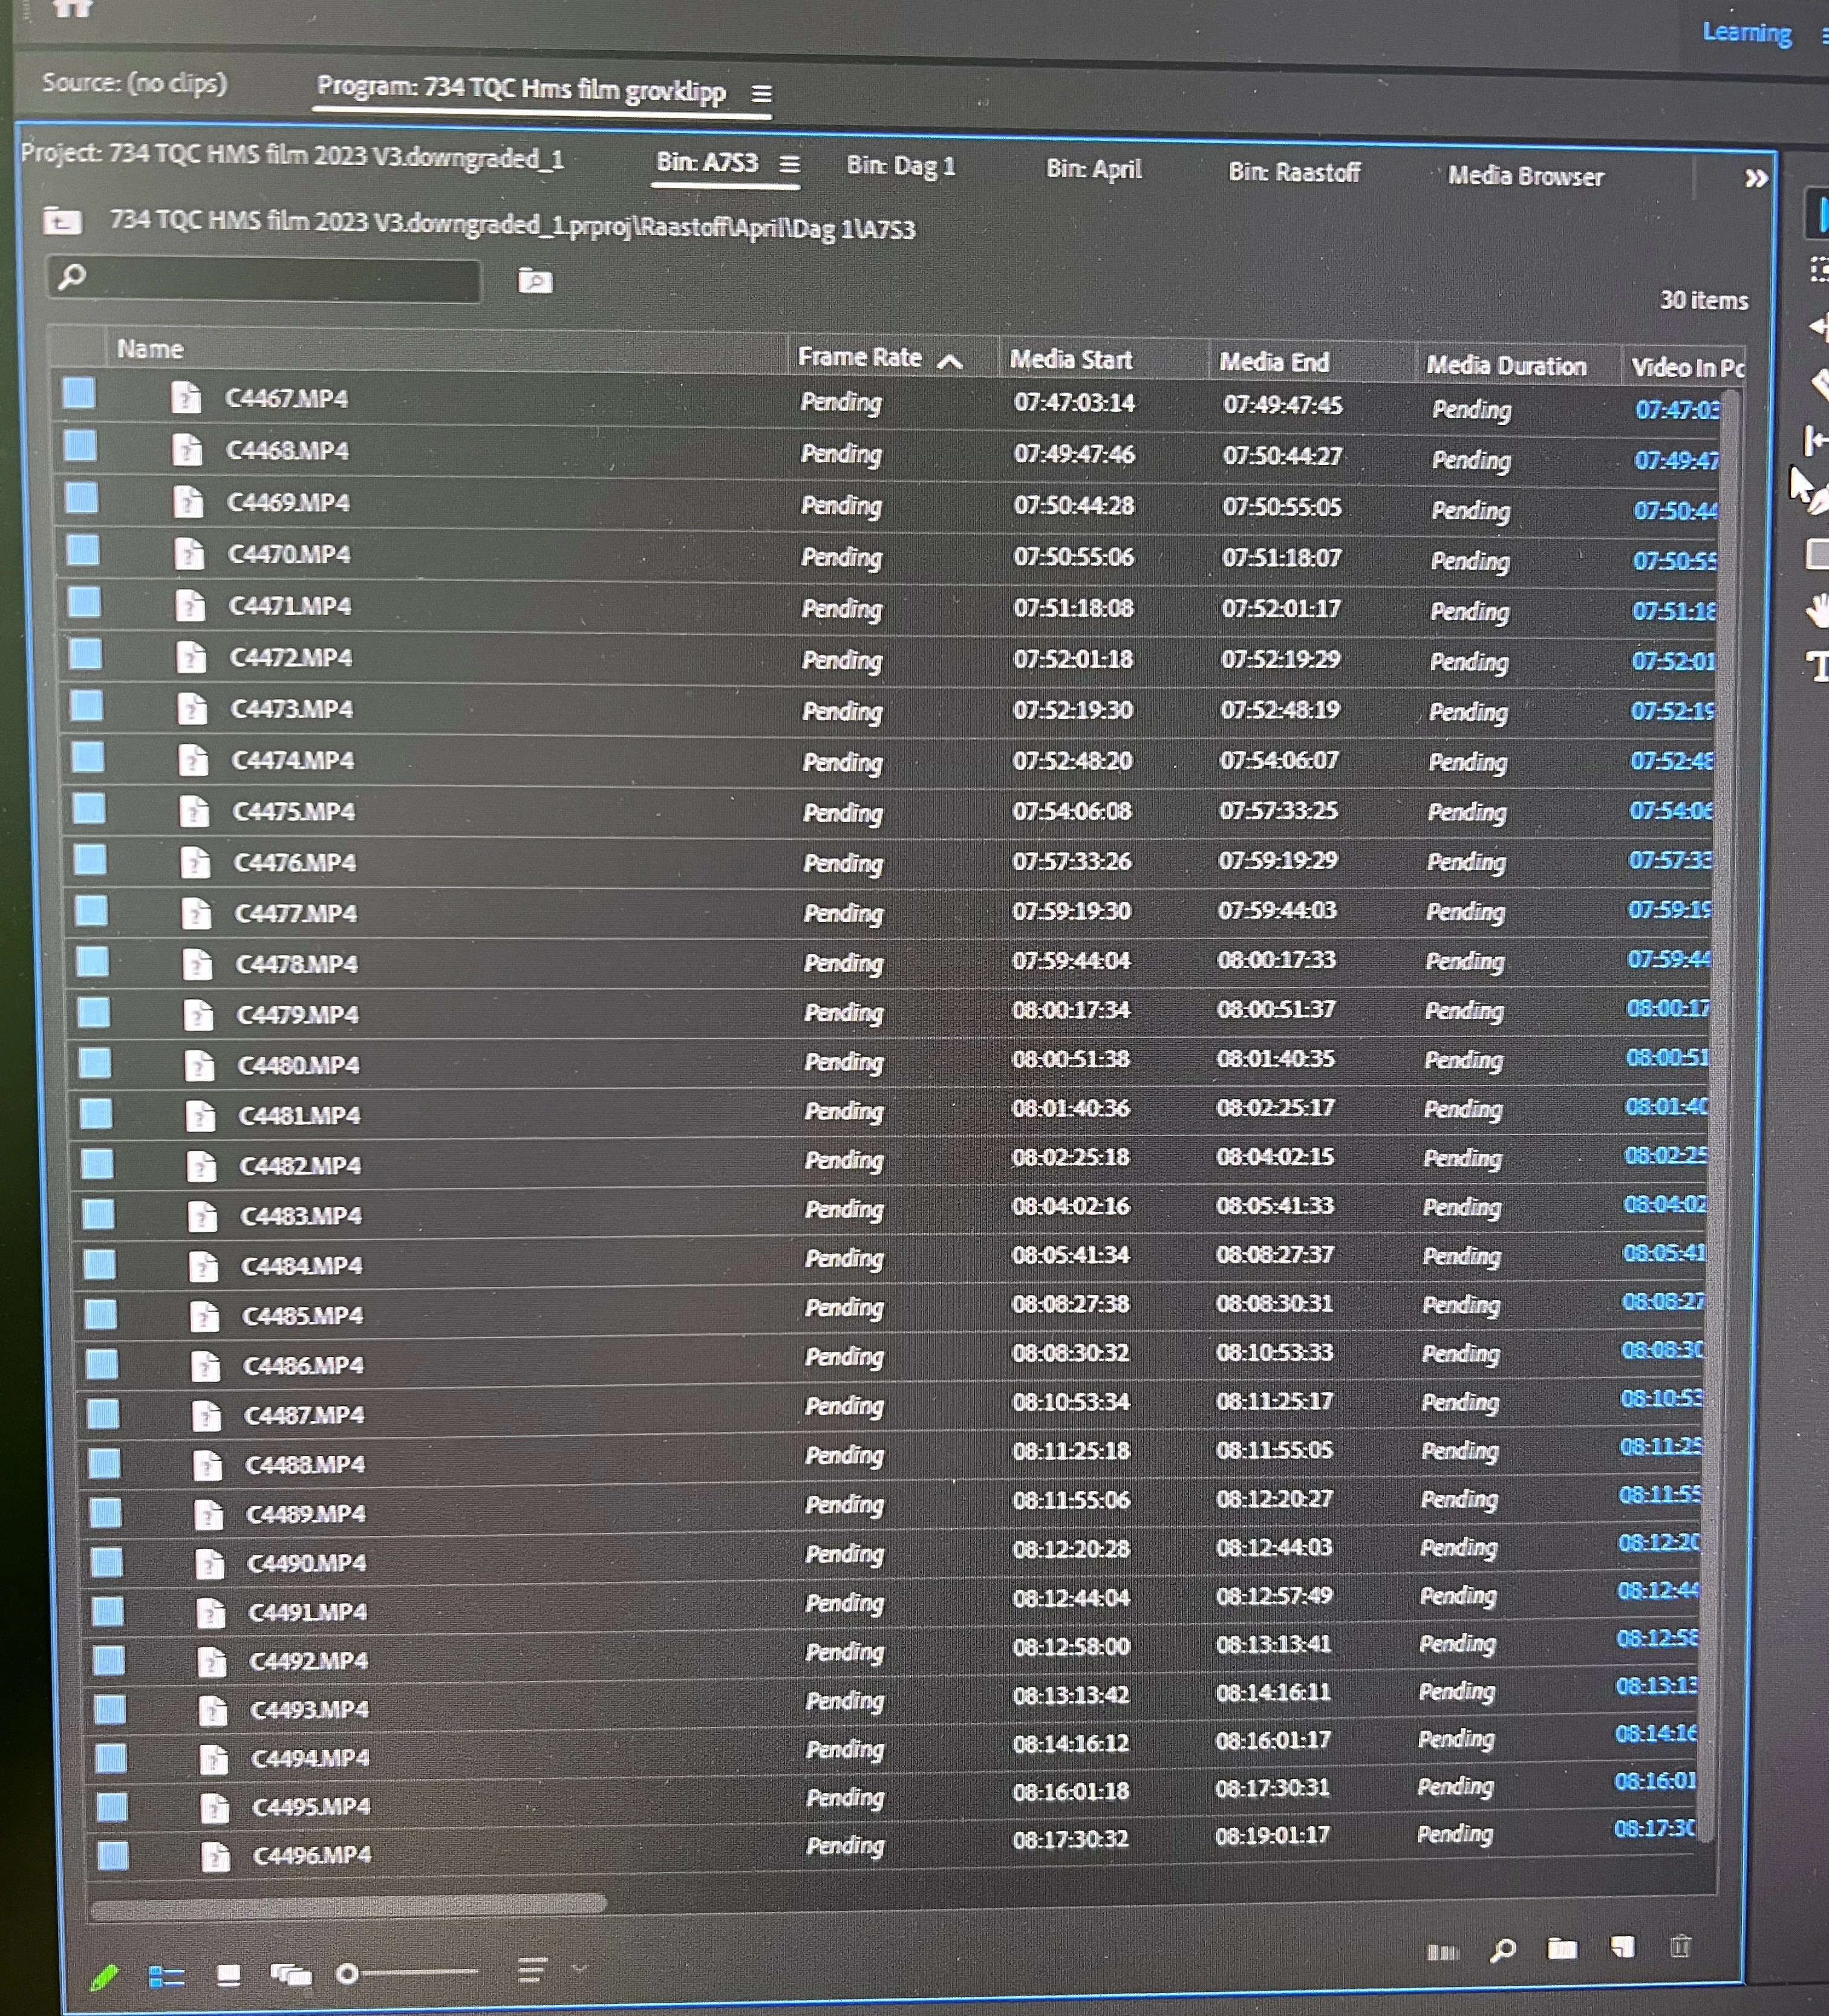Open Bin: A7S3 panel menu
Image resolution: width=1829 pixels, height=2016 pixels.
pyautogui.click(x=789, y=165)
